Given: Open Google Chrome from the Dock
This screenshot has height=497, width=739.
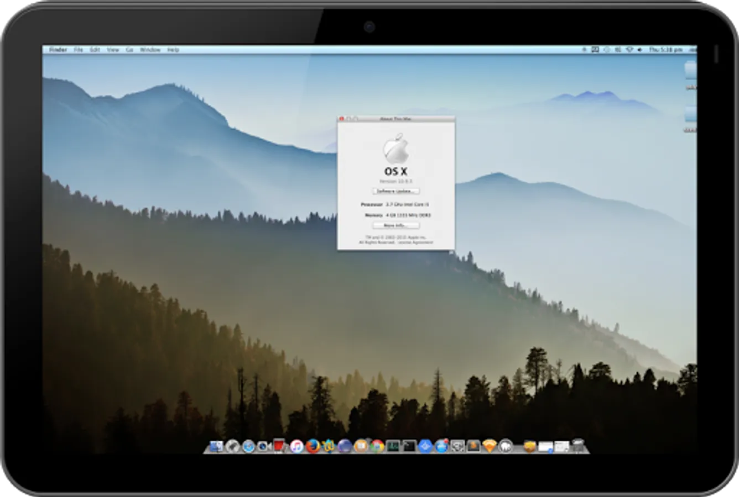Looking at the screenshot, I should pos(377,446).
